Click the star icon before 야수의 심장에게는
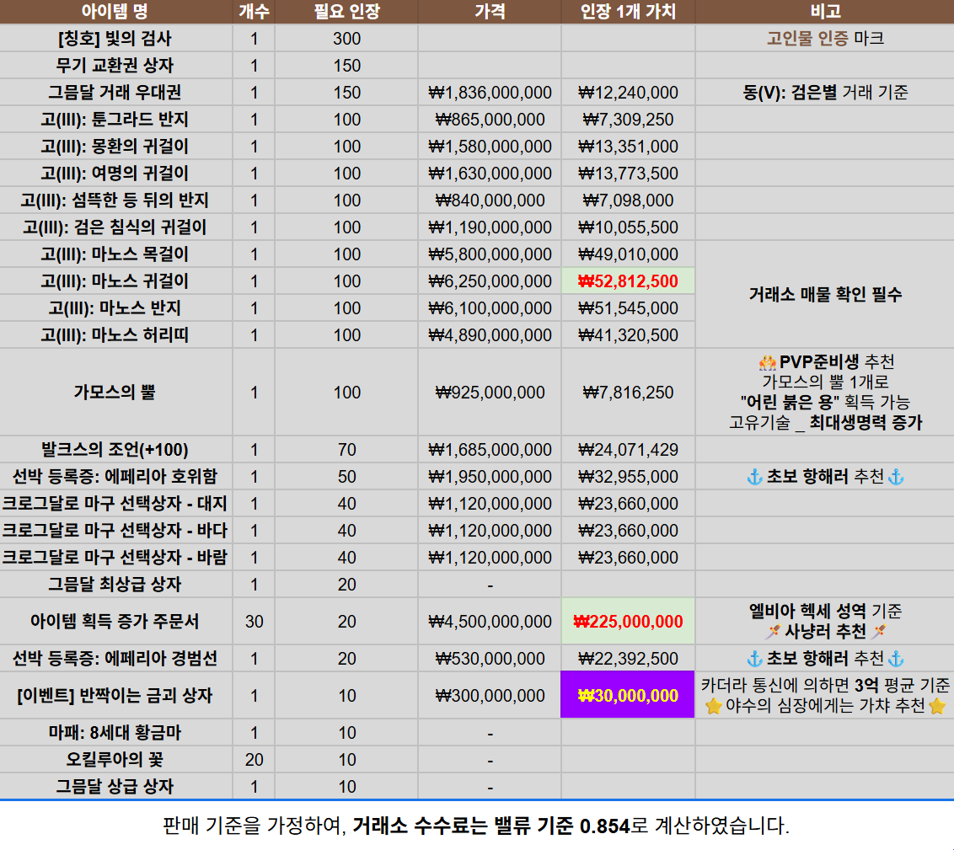954x850 pixels. coord(713,706)
